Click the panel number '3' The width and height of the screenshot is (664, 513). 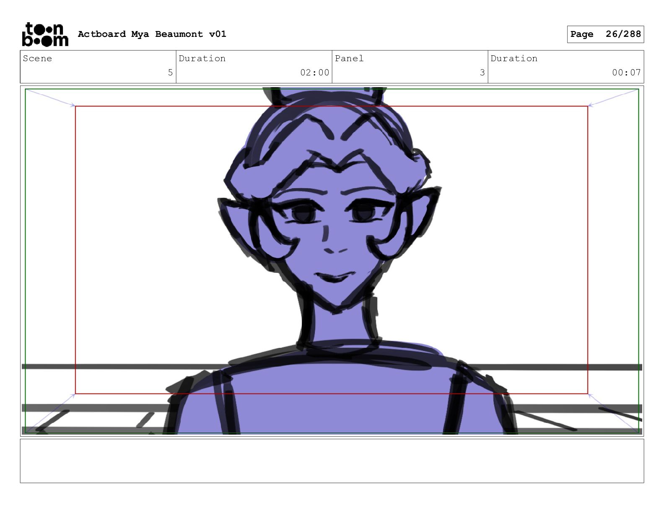coord(482,73)
